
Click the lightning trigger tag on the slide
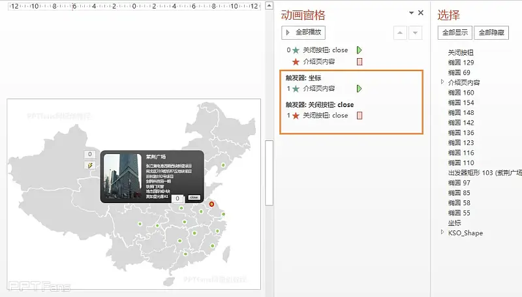pos(91,166)
